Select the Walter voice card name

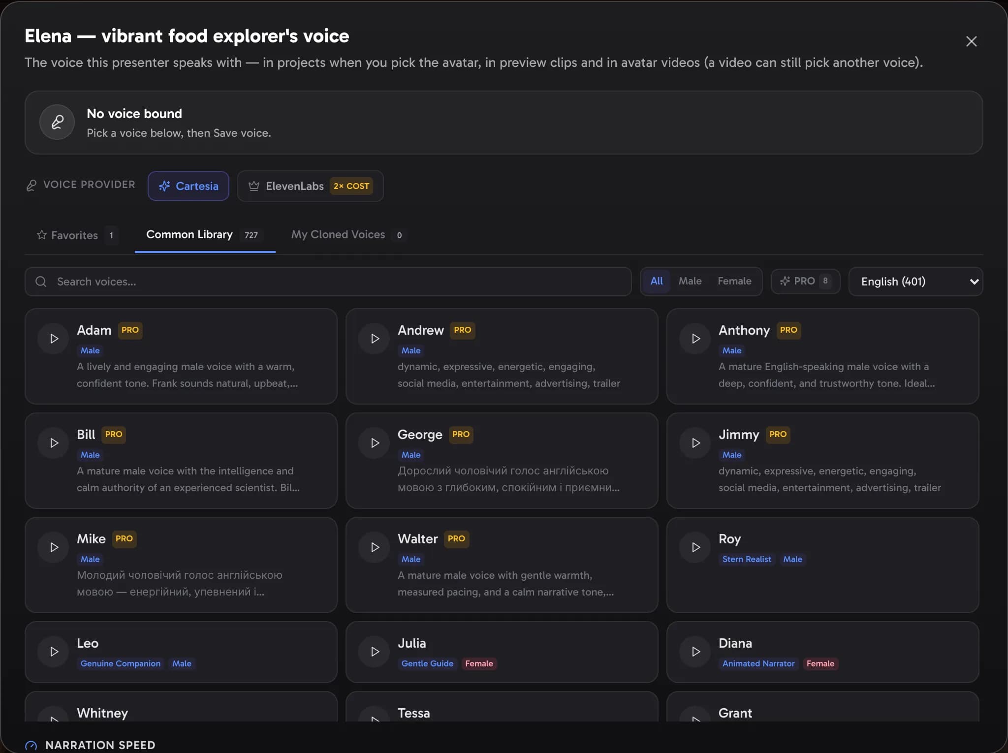(x=417, y=539)
